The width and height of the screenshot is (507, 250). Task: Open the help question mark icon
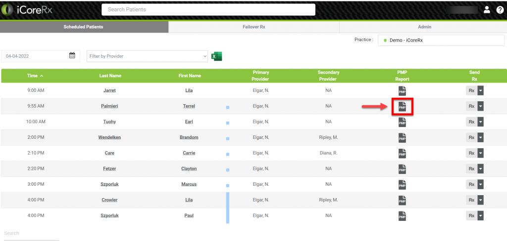tap(500, 10)
